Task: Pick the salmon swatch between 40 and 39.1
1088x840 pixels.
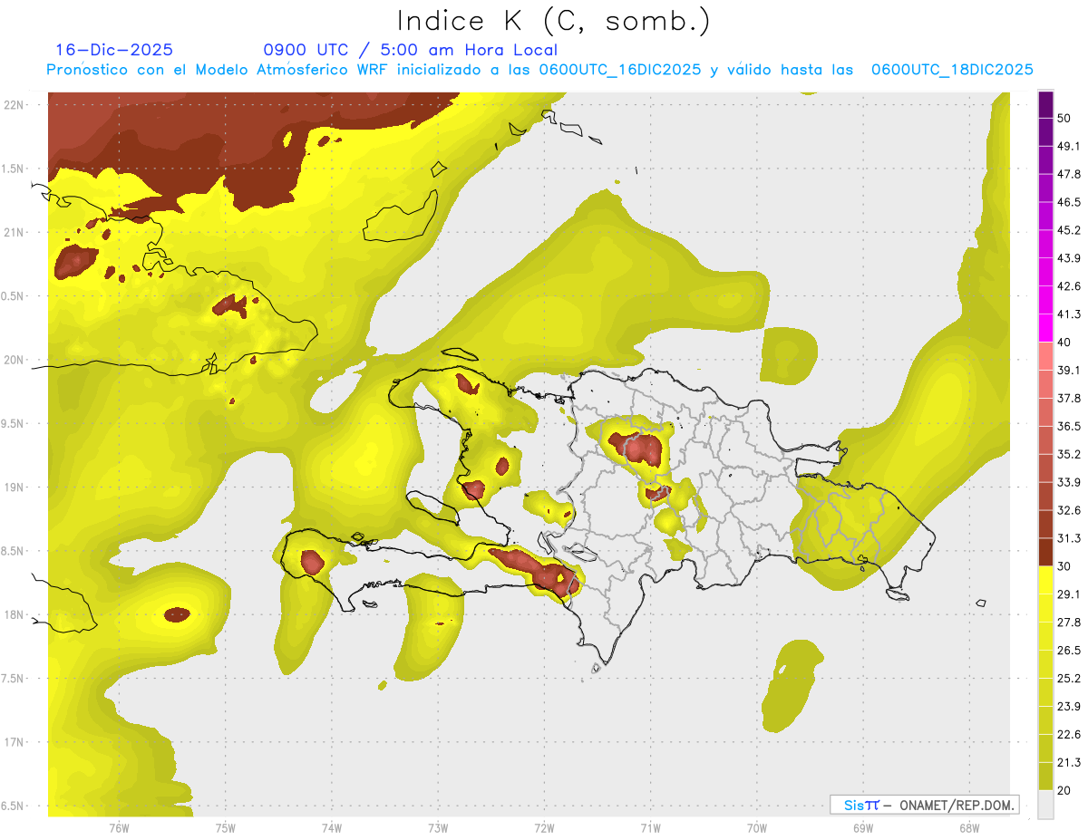Action: [x=1045, y=356]
